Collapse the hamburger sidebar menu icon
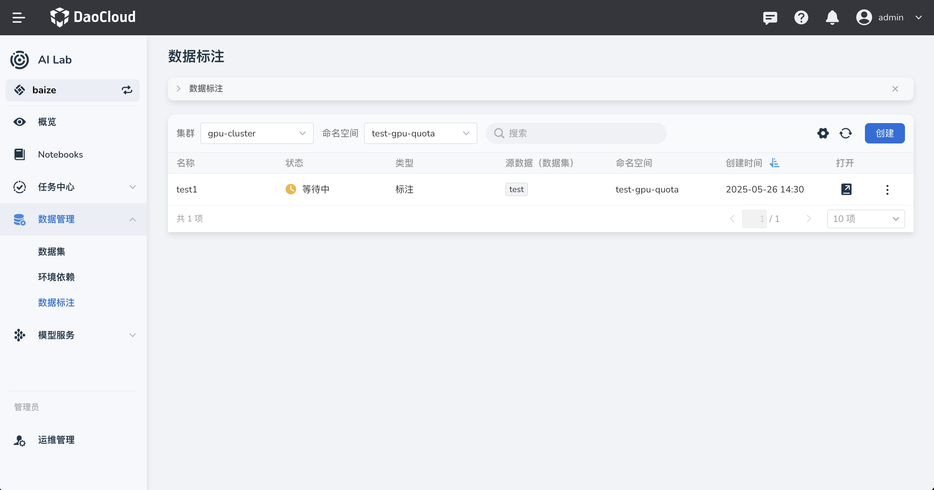The height and width of the screenshot is (490, 934). 18,18
